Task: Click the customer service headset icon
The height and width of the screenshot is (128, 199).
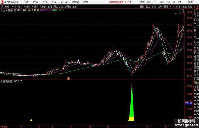Action: [x=168, y=2]
